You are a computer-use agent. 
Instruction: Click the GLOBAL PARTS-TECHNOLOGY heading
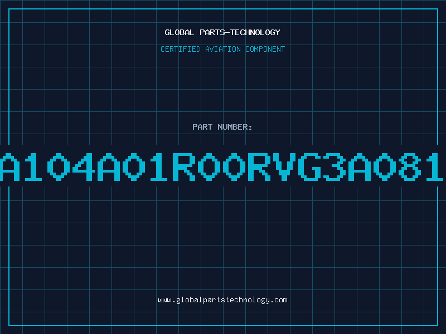pos(222,32)
